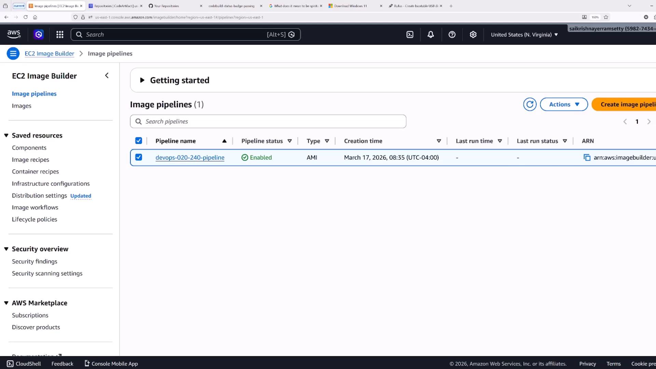Focus the AWS top Search box
Screen dimensions: 656x369
pos(186,35)
